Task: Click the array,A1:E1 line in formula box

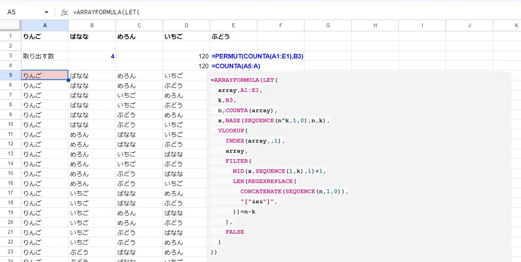Action: click(241, 90)
